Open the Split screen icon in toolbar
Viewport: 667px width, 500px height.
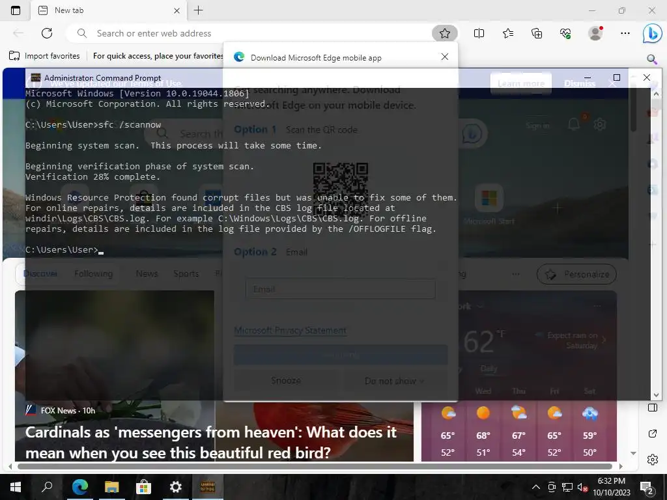pyautogui.click(x=479, y=33)
